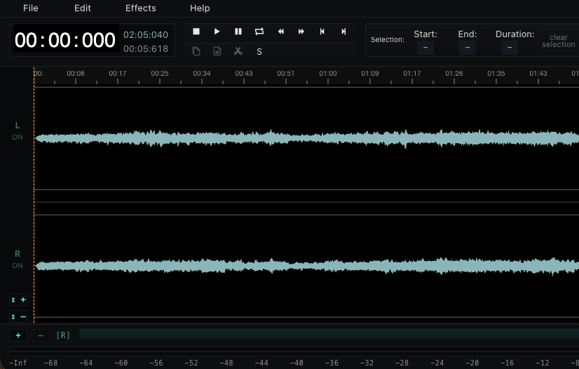This screenshot has height=369, width=579.
Task: Zoom in horizontally with plus button
Action: point(18,335)
